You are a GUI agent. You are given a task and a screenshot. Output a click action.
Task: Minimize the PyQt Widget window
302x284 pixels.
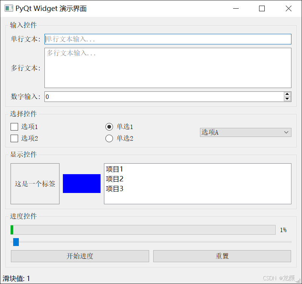pyautogui.click(x=236, y=9)
